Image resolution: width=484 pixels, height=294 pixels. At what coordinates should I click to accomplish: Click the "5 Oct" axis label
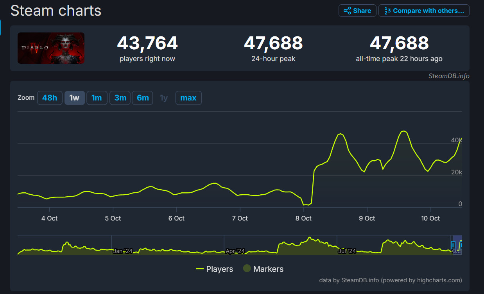tap(113, 218)
